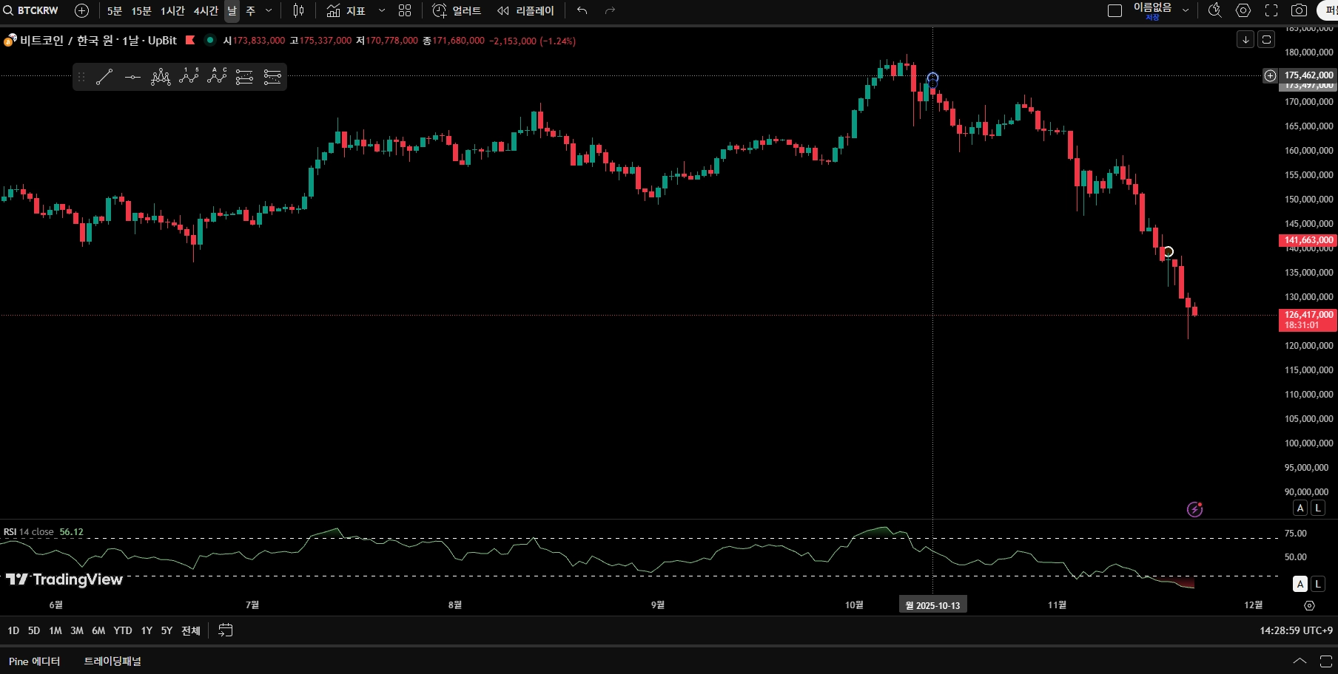Image resolution: width=1338 pixels, height=674 pixels.
Task: Open the 트레이딩패널 tab
Action: tap(112, 661)
